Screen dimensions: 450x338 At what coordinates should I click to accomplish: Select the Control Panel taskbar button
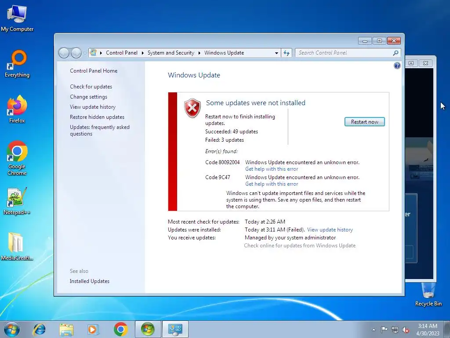coord(175,329)
